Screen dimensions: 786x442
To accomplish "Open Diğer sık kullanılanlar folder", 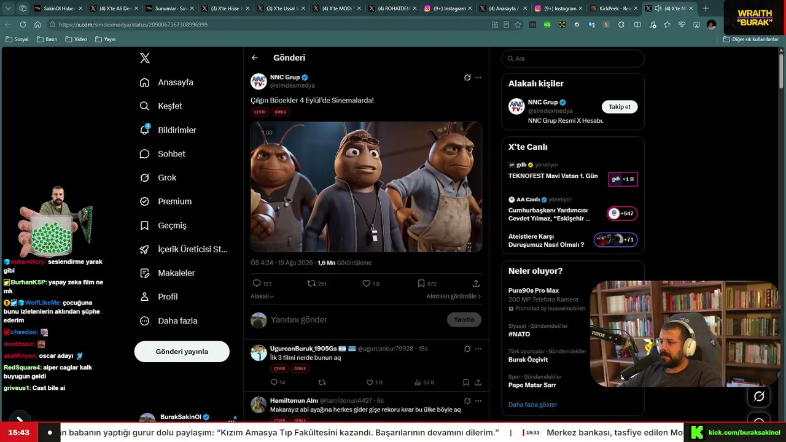I will 751,39.
